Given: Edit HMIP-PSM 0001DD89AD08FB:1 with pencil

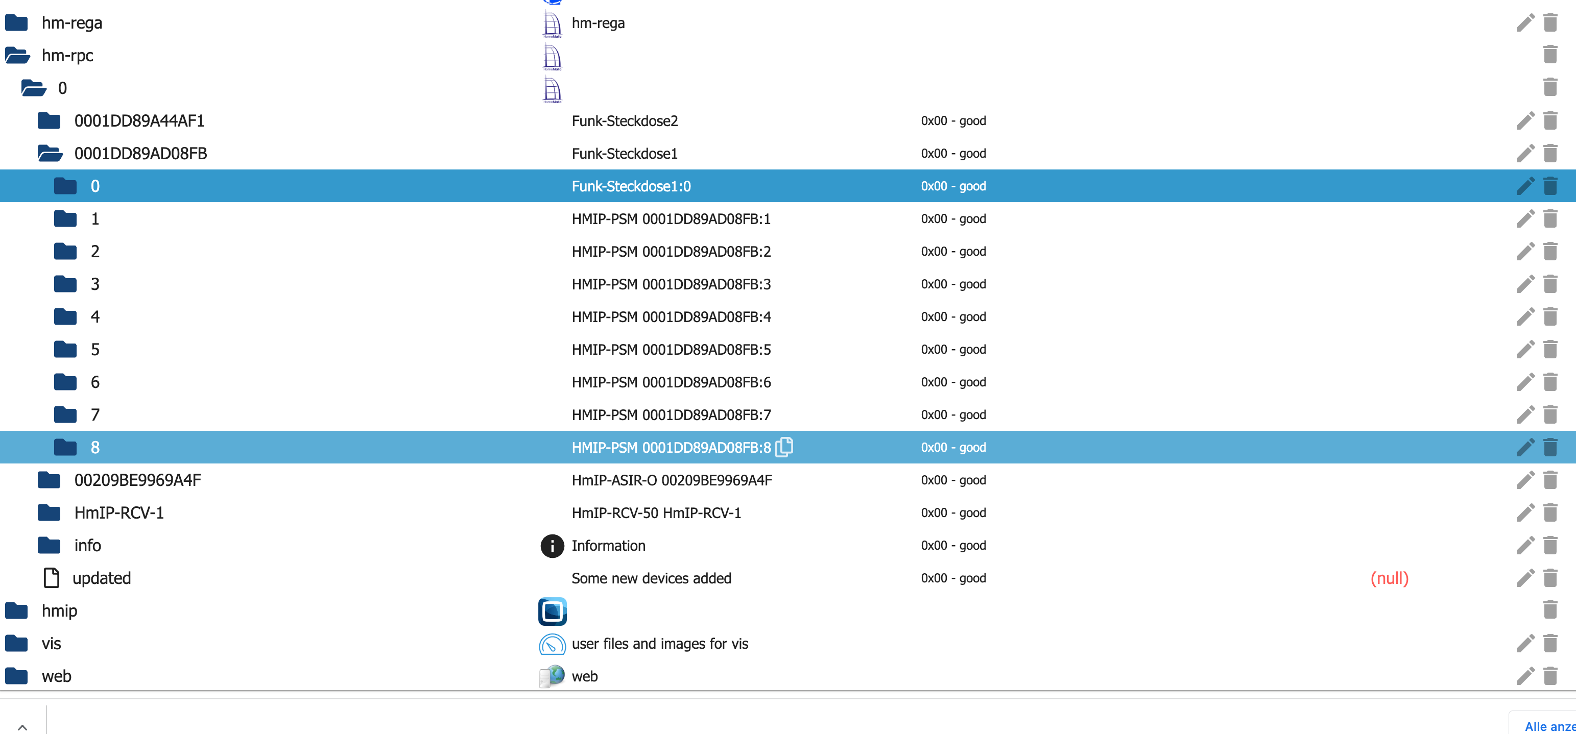Looking at the screenshot, I should pos(1525,218).
